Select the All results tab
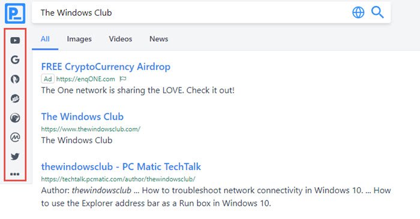 pos(45,39)
